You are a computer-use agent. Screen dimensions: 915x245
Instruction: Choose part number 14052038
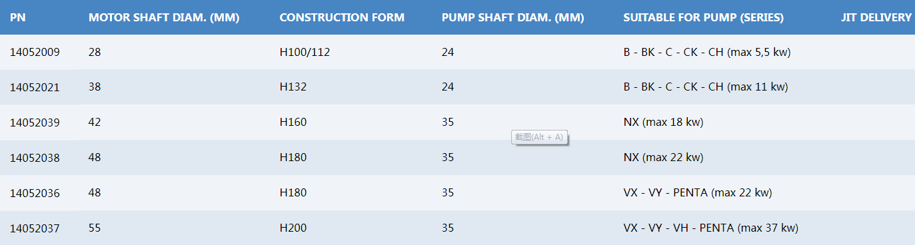(35, 158)
